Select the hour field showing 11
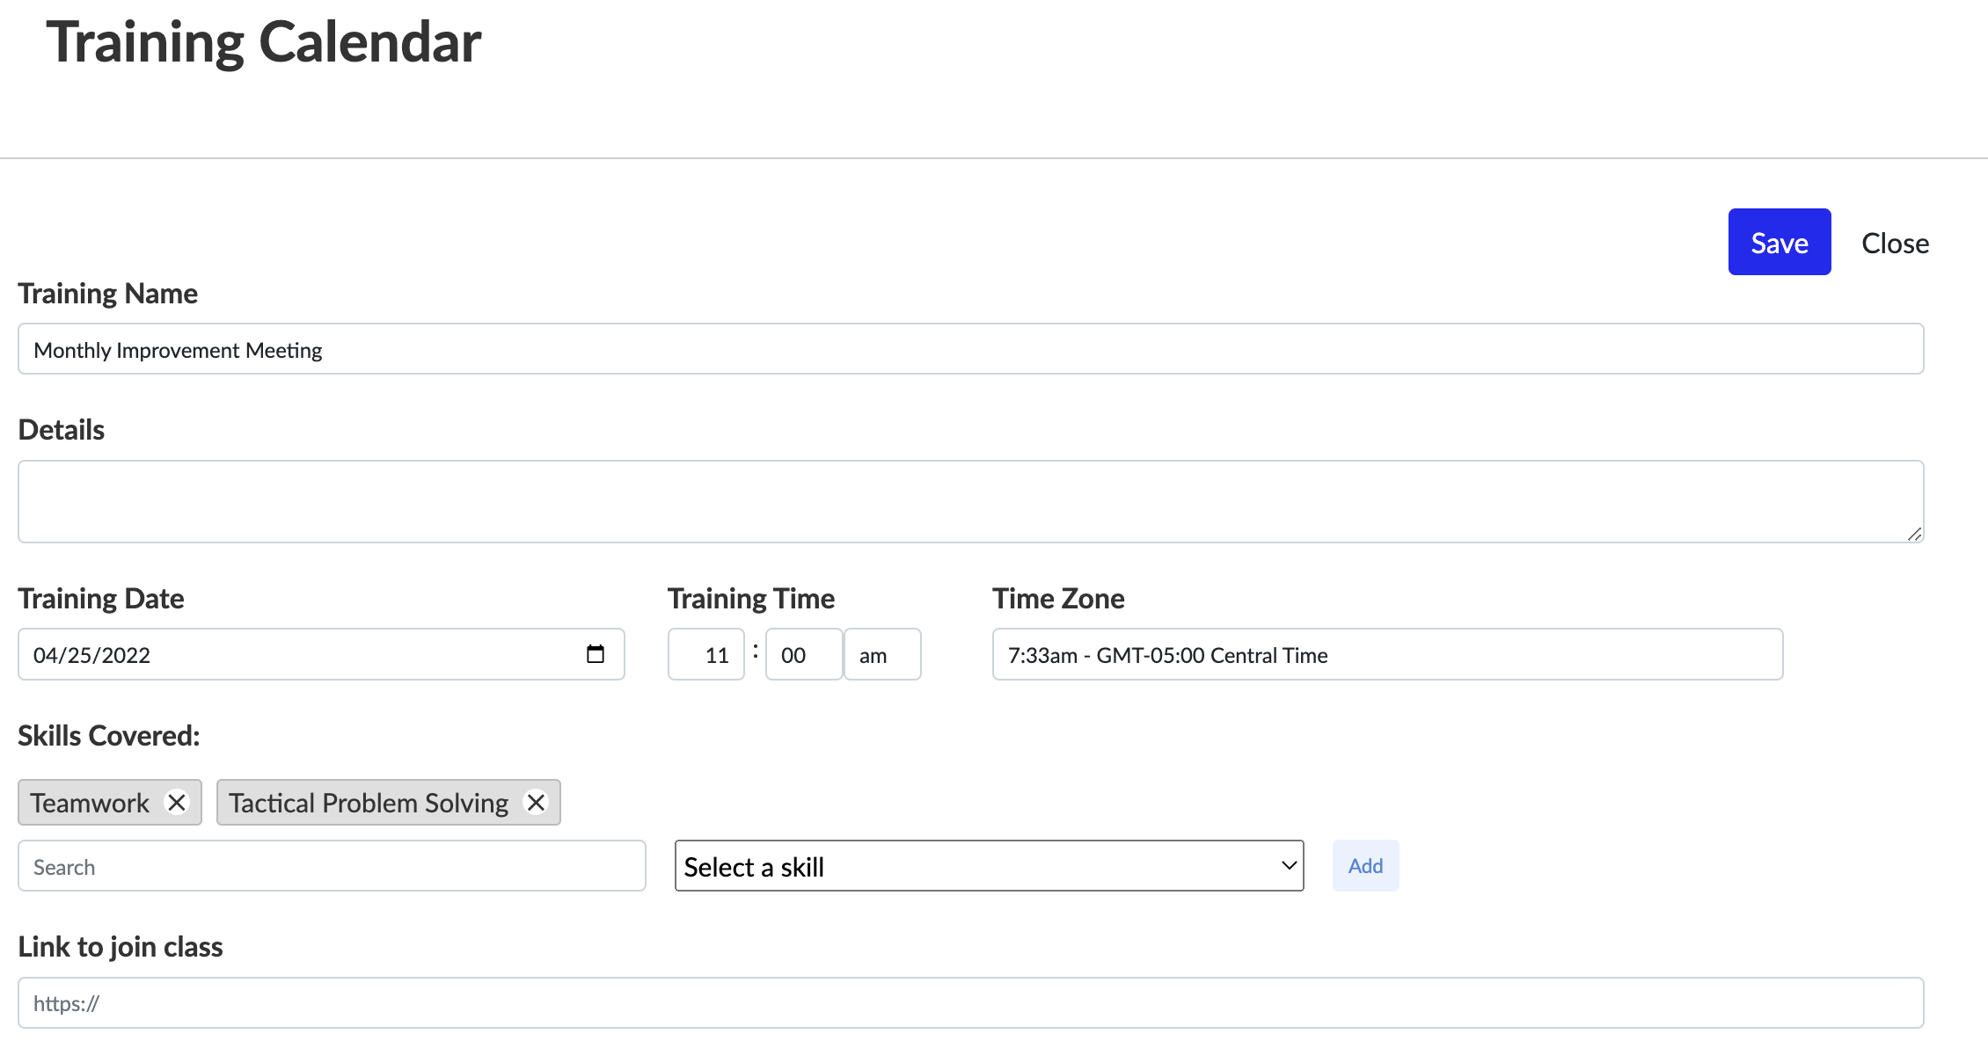 tap(706, 654)
